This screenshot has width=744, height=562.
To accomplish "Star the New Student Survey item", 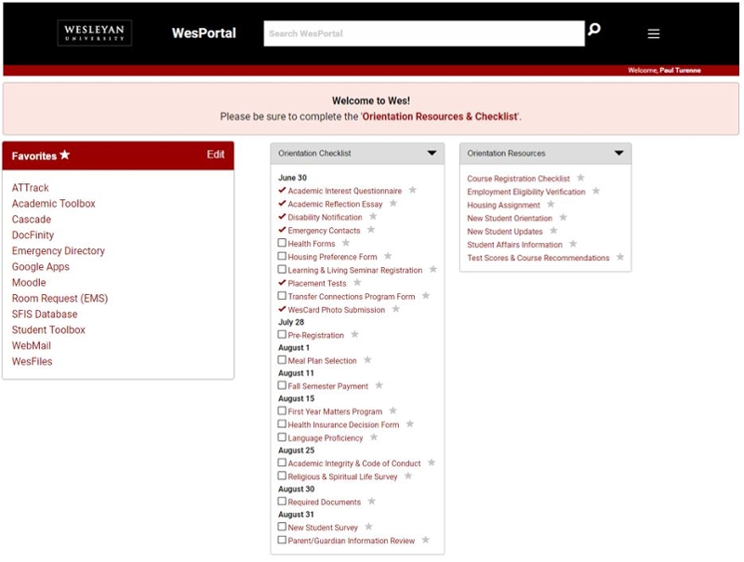I will pyautogui.click(x=368, y=527).
